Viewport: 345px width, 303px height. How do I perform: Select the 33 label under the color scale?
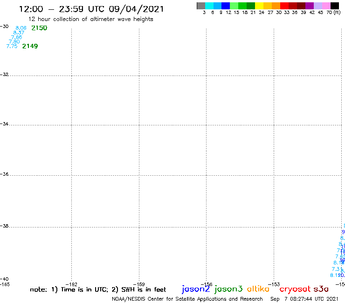[x=286, y=13]
